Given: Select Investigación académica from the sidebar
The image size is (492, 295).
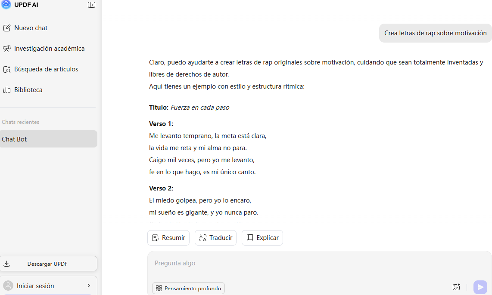Looking at the screenshot, I should (49, 48).
